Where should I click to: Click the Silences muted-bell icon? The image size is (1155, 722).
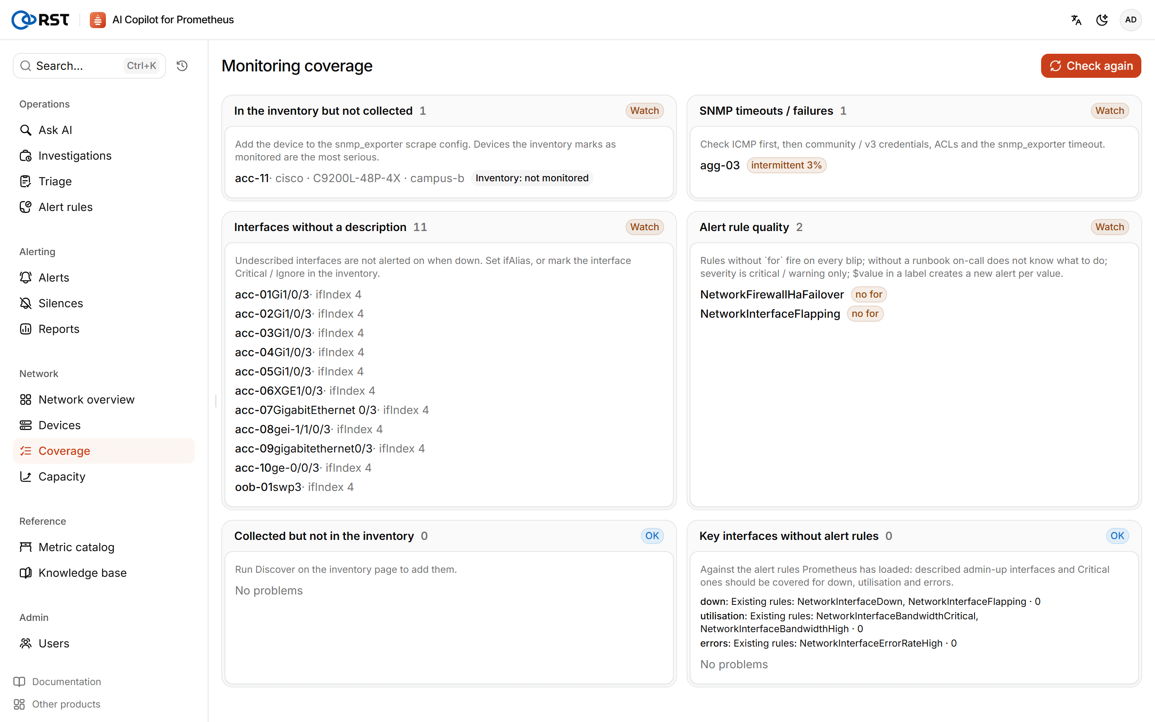point(26,303)
